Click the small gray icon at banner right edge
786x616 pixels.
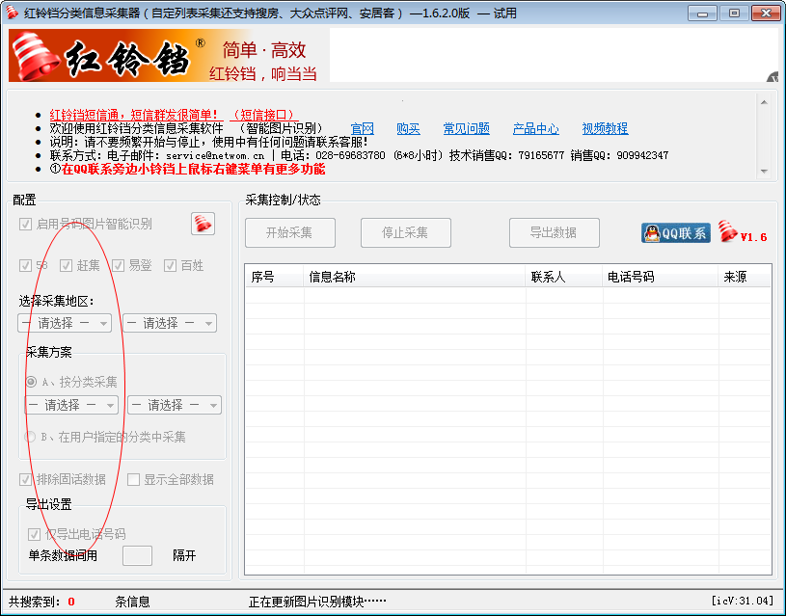click(x=772, y=77)
